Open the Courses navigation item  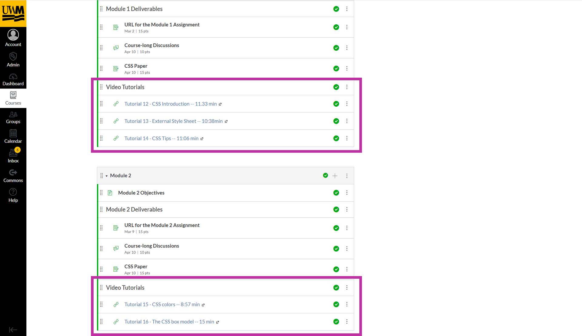[13, 98]
